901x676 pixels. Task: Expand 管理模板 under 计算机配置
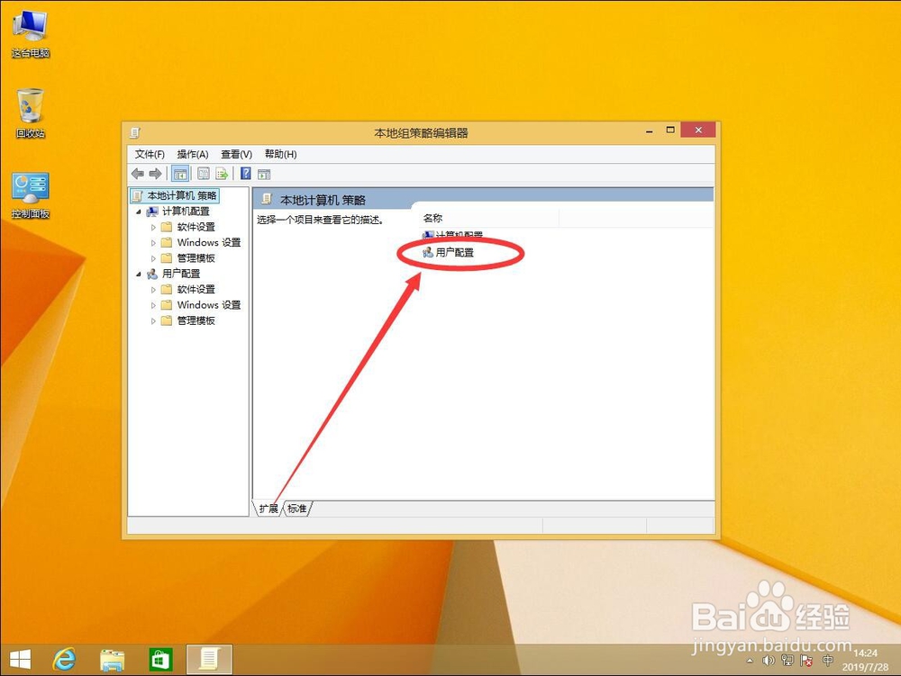153,258
